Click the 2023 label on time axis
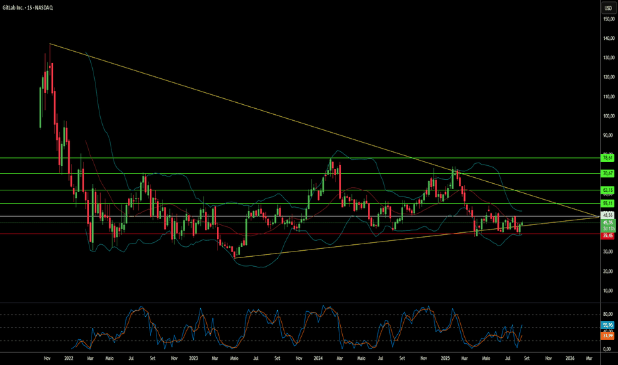This screenshot has height=365, width=618. pos(194,358)
